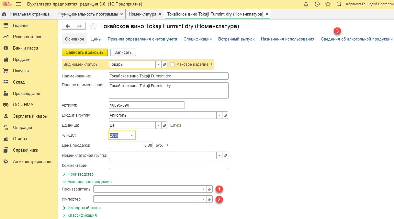Viewport: 394px width, 219px height.
Task: Open the history clock icon
Action: click(317, 4)
